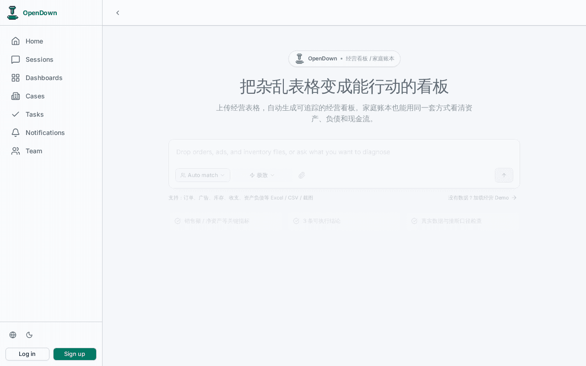This screenshot has width=586, height=366.
Task: Click the Log in button
Action: click(27, 354)
